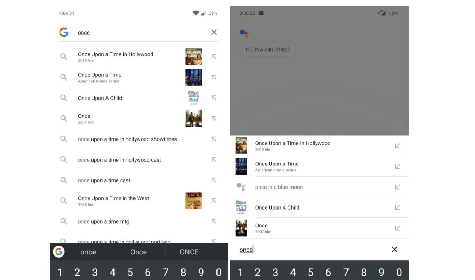Select 'once in a blue moon' Assistant suggestion
The width and height of the screenshot is (475, 280).
coord(279,187)
